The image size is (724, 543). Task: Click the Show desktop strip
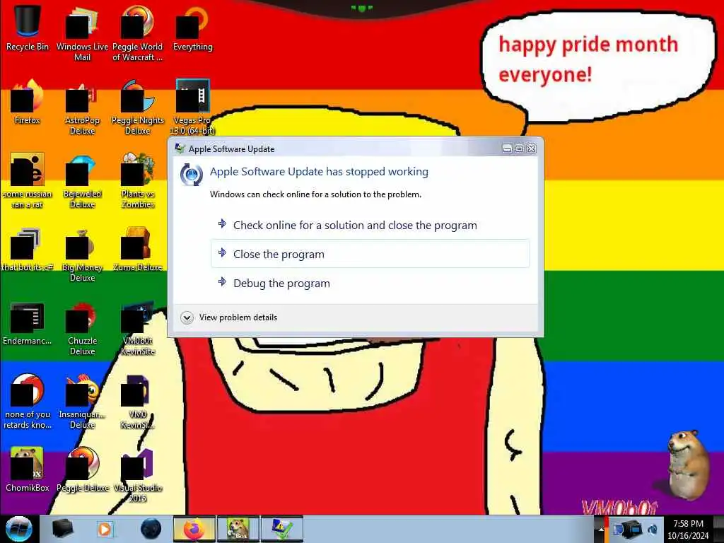pyautogui.click(x=718, y=529)
